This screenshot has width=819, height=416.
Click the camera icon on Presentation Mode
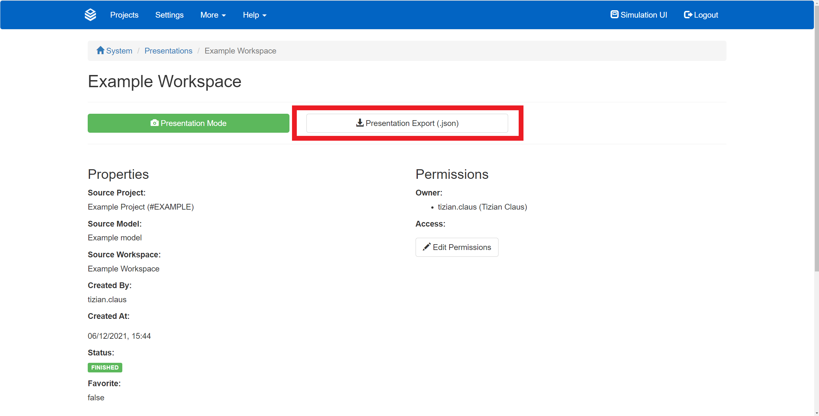(154, 123)
